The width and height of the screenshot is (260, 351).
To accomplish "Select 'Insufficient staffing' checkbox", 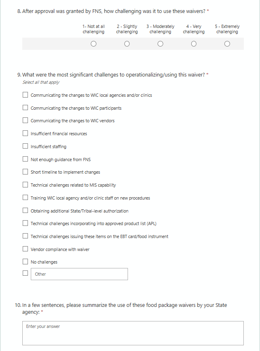I will coord(25,147).
